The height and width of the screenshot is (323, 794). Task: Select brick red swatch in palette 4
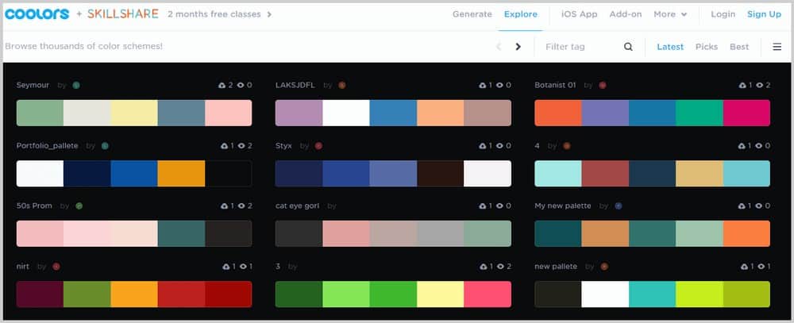coord(605,174)
